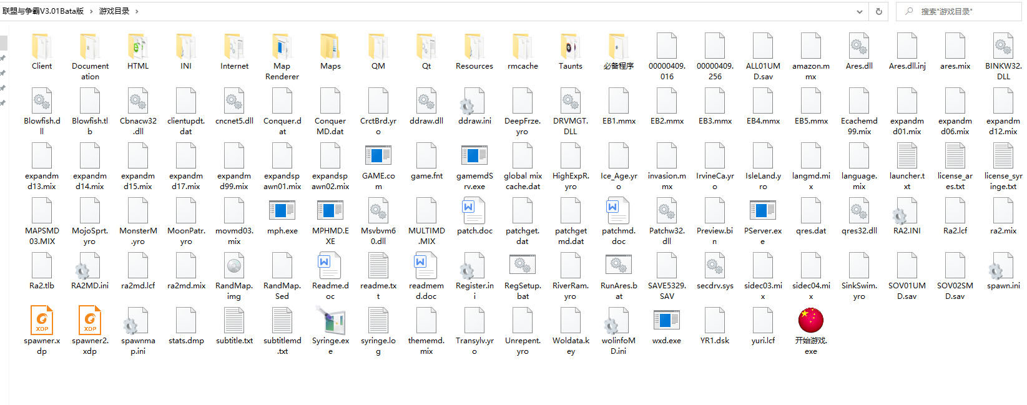Select the 必备程序 folder
Screen dimensions: 1027x405
619,46
